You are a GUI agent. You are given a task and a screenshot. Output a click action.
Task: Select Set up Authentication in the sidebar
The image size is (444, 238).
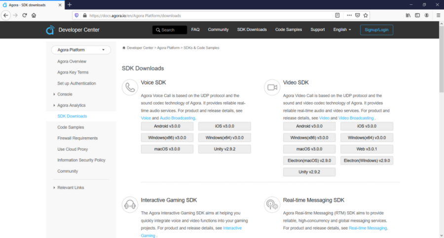coord(76,83)
